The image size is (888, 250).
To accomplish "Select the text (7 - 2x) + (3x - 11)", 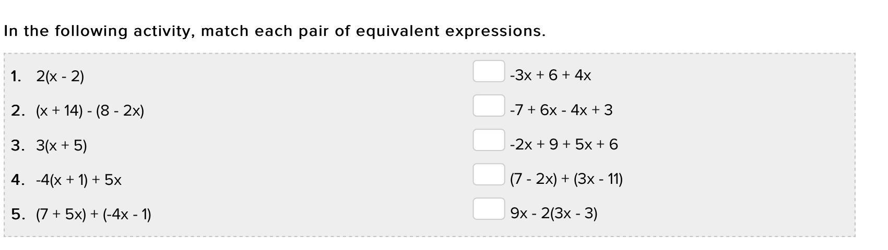I will 566,179.
